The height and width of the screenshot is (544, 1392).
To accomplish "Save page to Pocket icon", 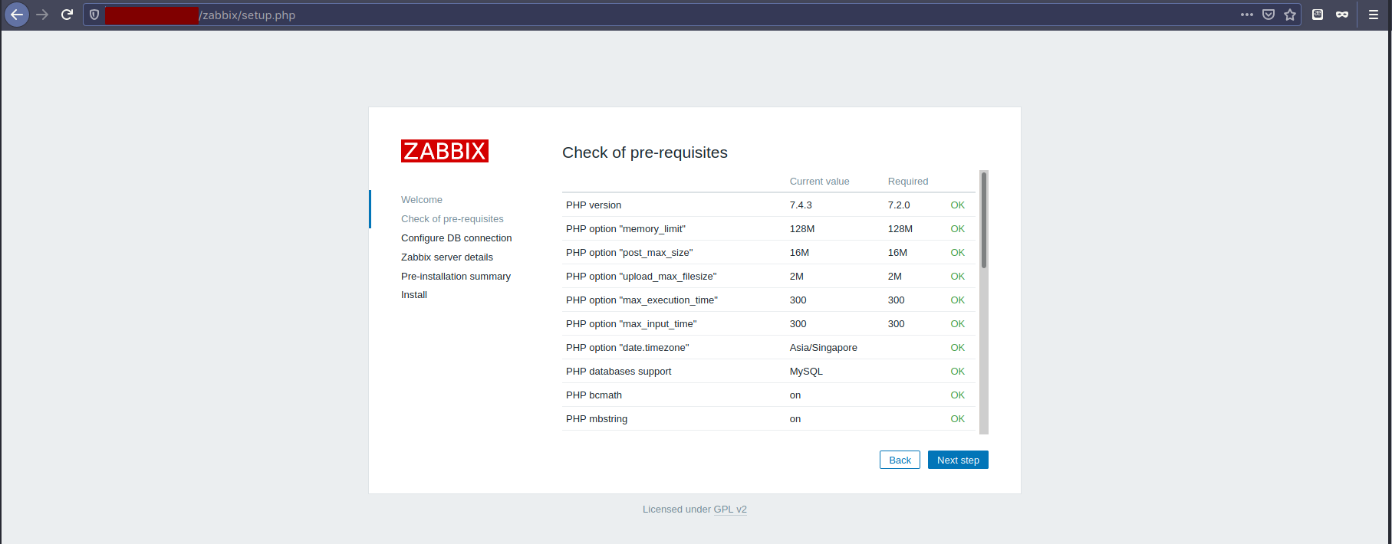I will click(x=1269, y=15).
